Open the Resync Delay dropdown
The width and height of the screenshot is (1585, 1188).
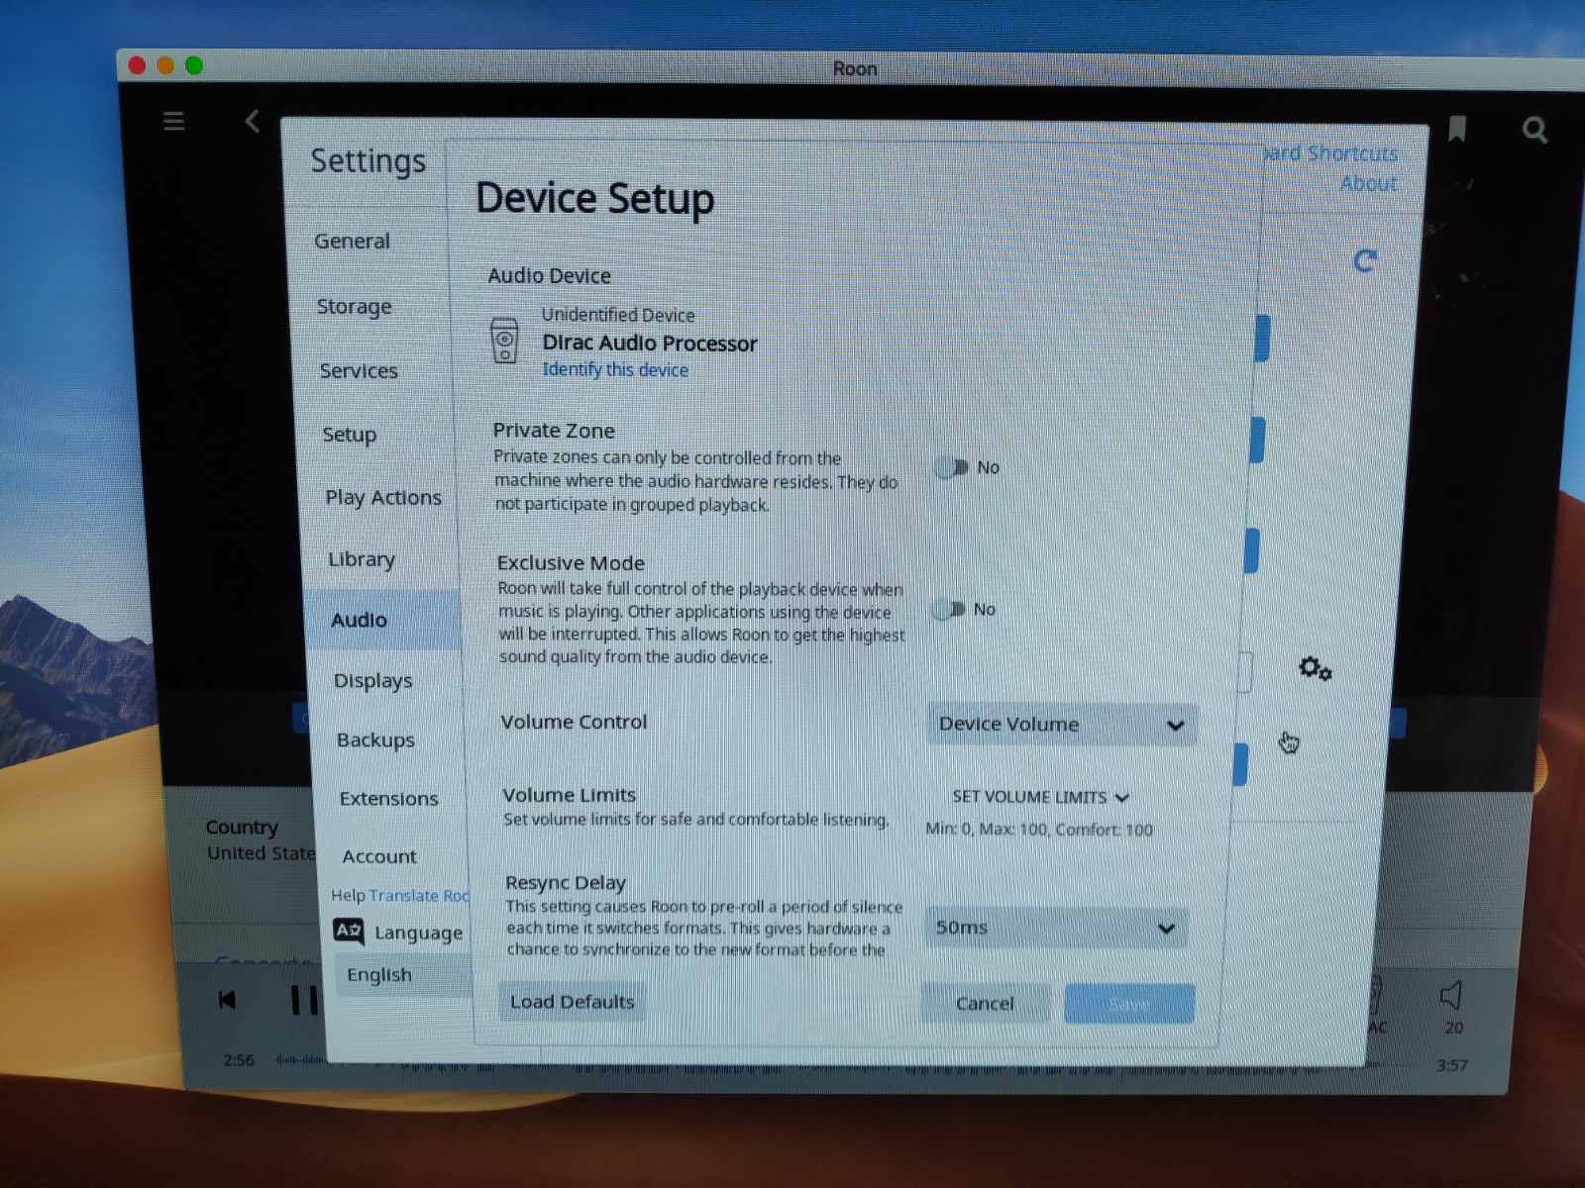point(1056,928)
